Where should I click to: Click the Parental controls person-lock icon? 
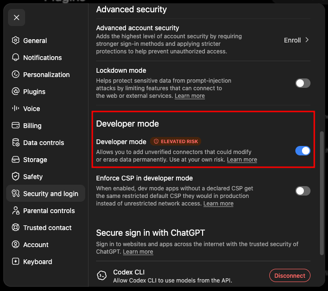16,210
